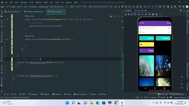Image resolution: width=189 pixels, height=106 pixels.
Task: Click the back arrow in app search bar
Action: coord(141,28)
